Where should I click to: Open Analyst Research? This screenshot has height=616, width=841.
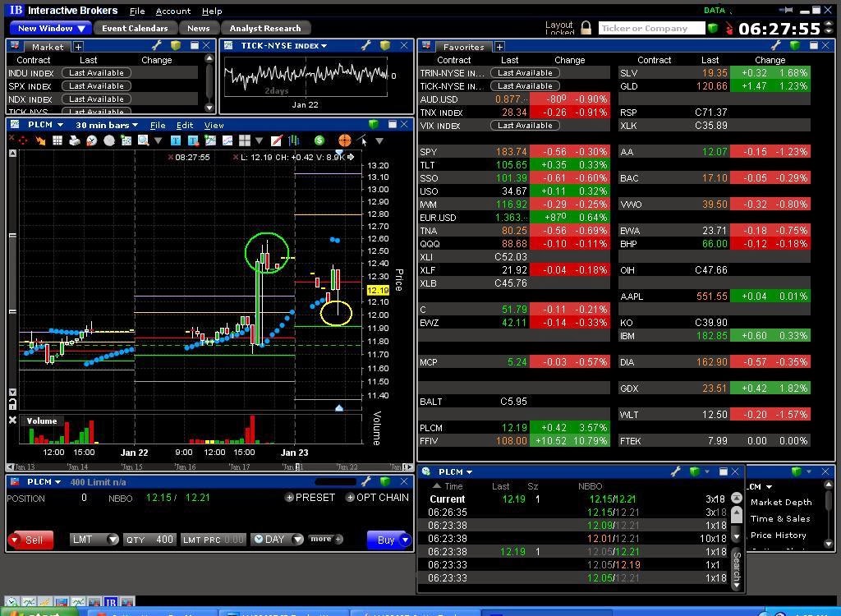pos(265,29)
